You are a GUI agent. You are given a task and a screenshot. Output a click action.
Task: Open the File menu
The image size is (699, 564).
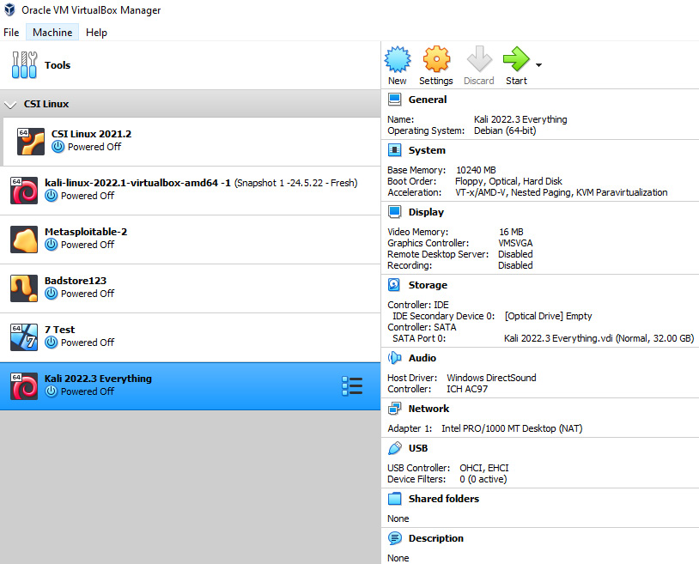(11, 33)
